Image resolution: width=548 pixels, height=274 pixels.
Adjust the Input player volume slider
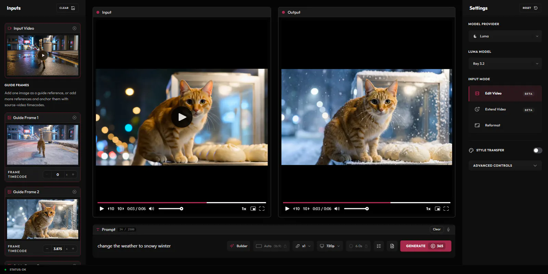(171, 209)
